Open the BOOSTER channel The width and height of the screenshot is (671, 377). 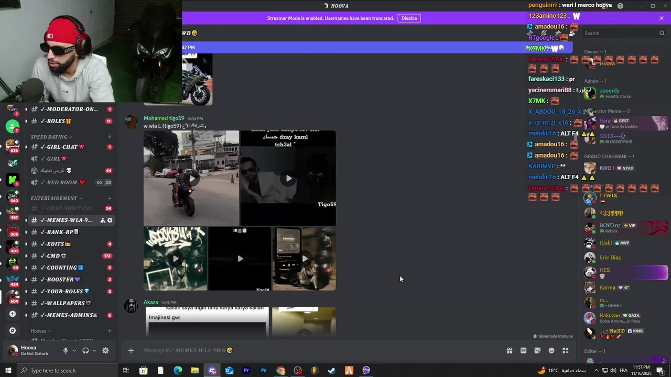[x=71, y=280]
